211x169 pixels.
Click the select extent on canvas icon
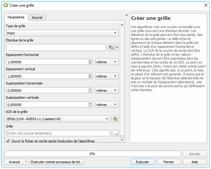[111, 48]
